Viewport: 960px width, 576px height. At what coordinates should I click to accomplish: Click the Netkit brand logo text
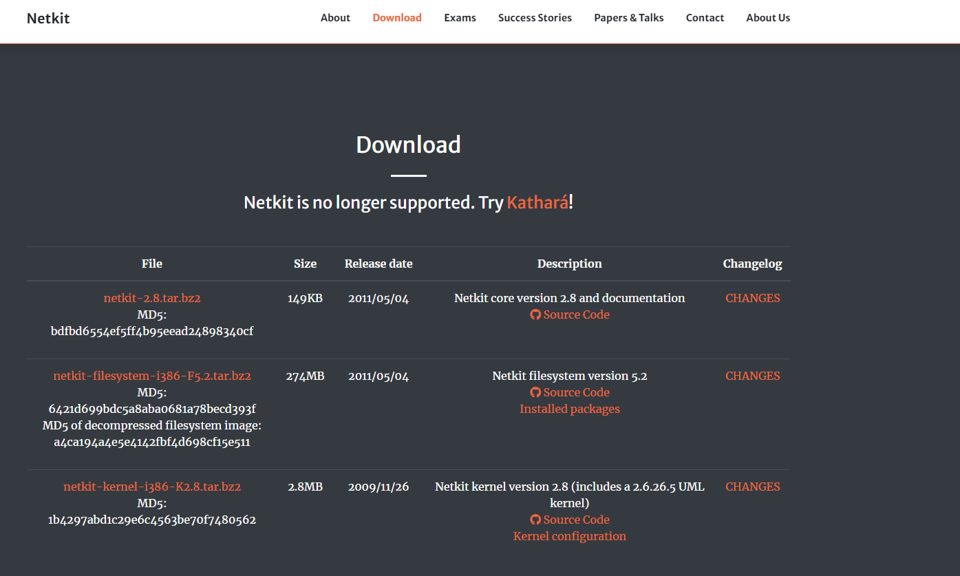pos(48,18)
